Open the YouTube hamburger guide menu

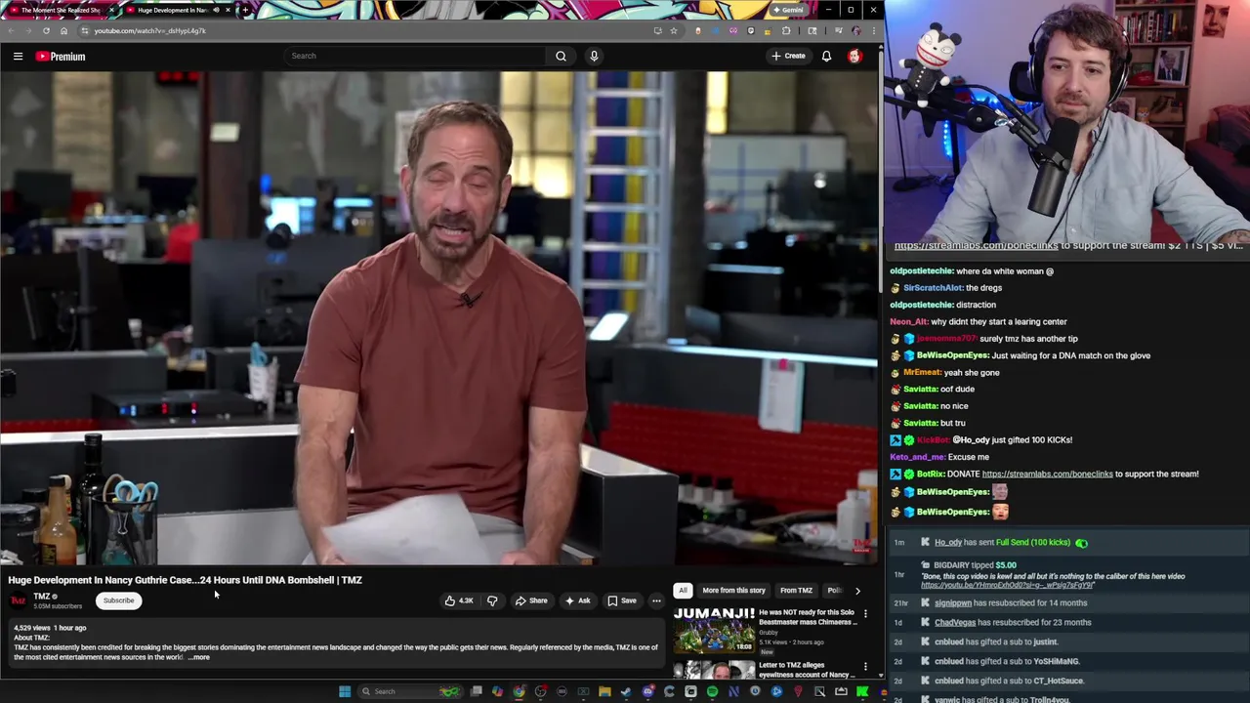click(x=18, y=56)
